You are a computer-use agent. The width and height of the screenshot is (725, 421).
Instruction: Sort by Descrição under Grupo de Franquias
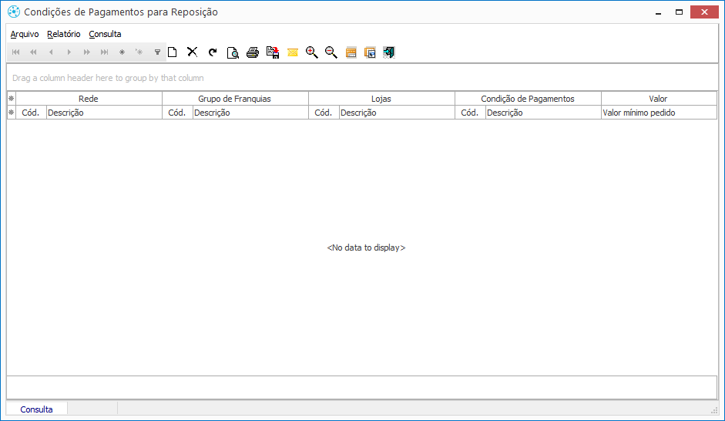(250, 113)
